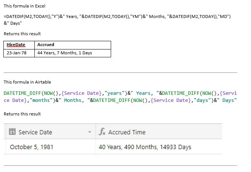Click the 'This formula in Excel' heading
251x172 pixels.
coord(24,6)
